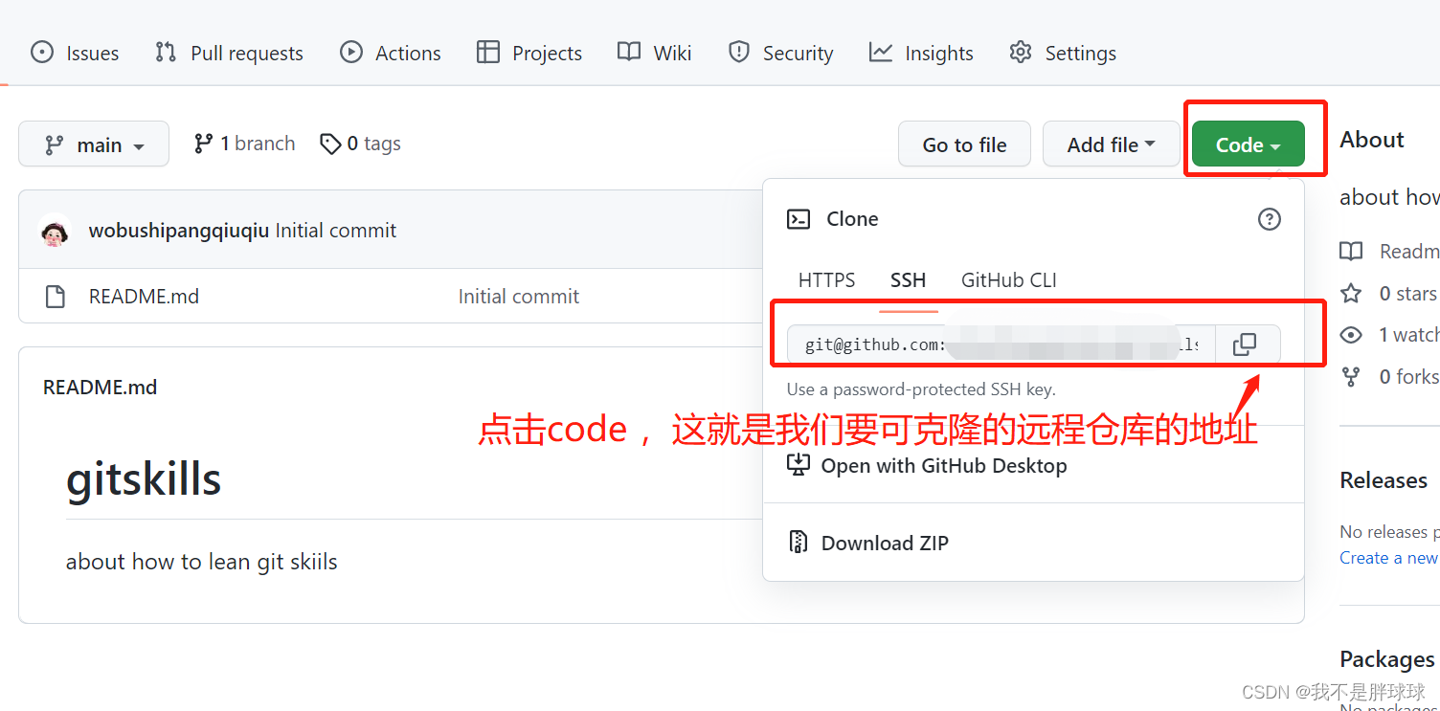
Task: Click Open with GitHub Desktop
Action: [927, 466]
